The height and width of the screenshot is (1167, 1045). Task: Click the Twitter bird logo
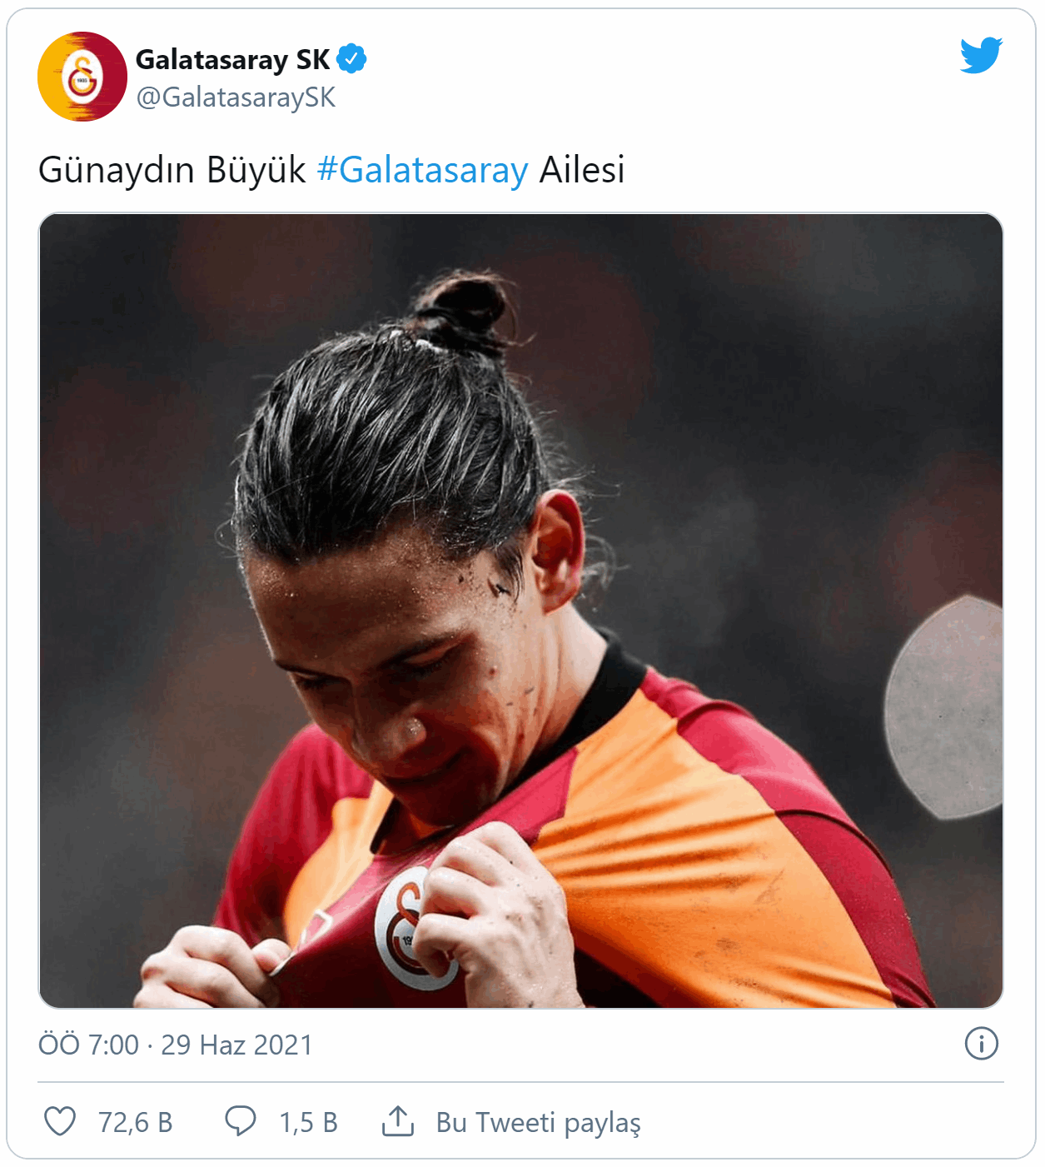pyautogui.click(x=981, y=56)
